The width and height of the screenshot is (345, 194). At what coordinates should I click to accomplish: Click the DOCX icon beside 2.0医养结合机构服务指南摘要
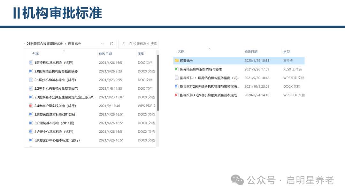click(30, 71)
